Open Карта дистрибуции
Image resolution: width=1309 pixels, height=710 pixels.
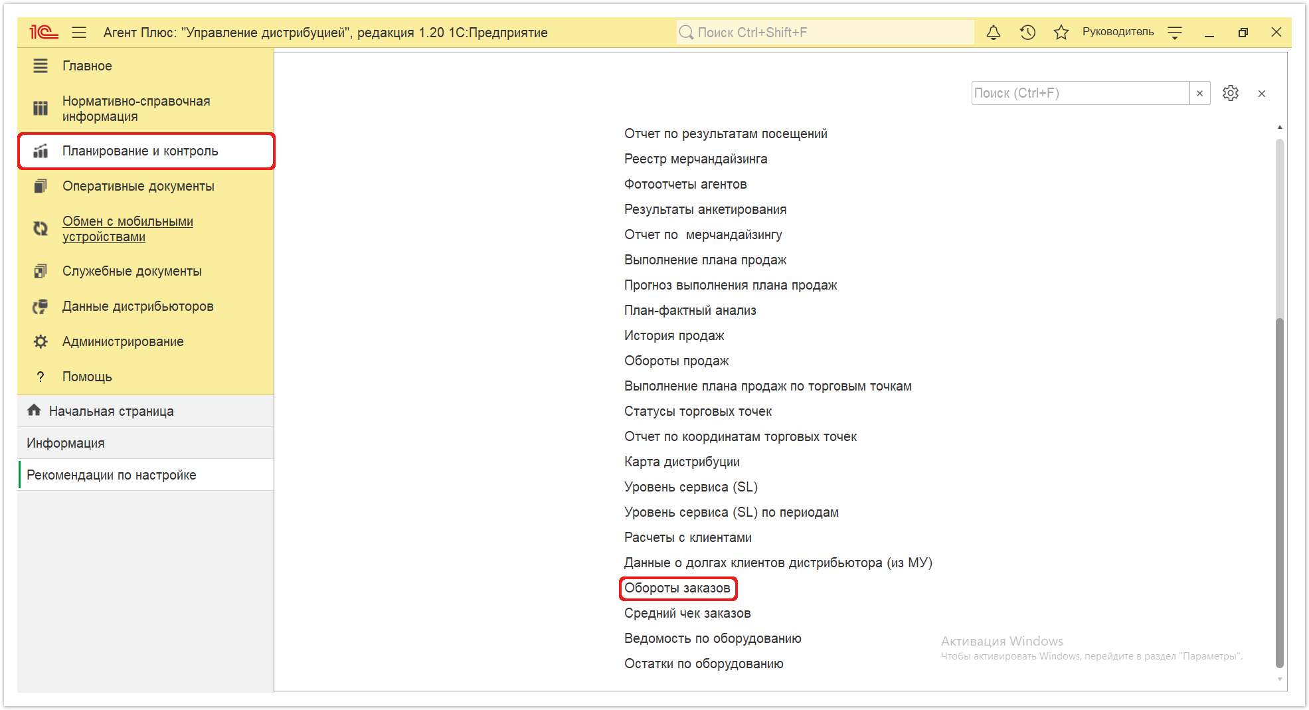point(681,462)
